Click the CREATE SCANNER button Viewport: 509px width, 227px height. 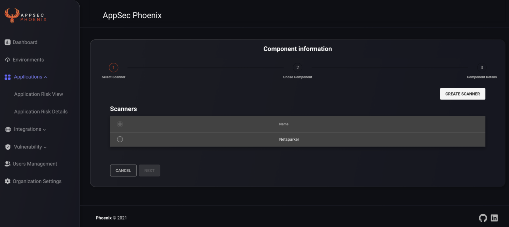coord(463,94)
